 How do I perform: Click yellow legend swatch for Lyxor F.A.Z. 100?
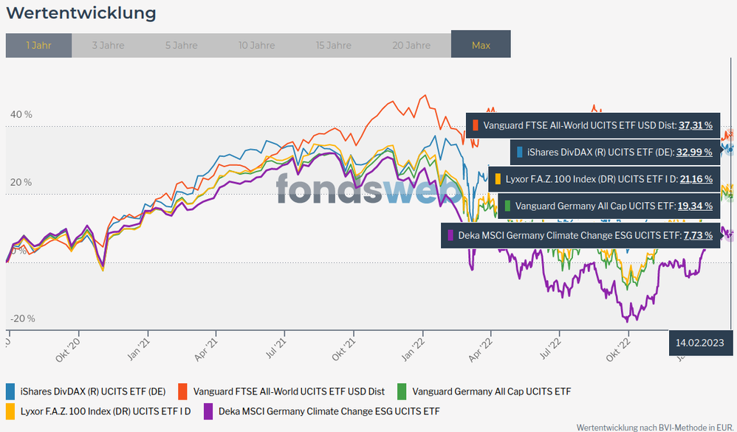tap(10, 411)
